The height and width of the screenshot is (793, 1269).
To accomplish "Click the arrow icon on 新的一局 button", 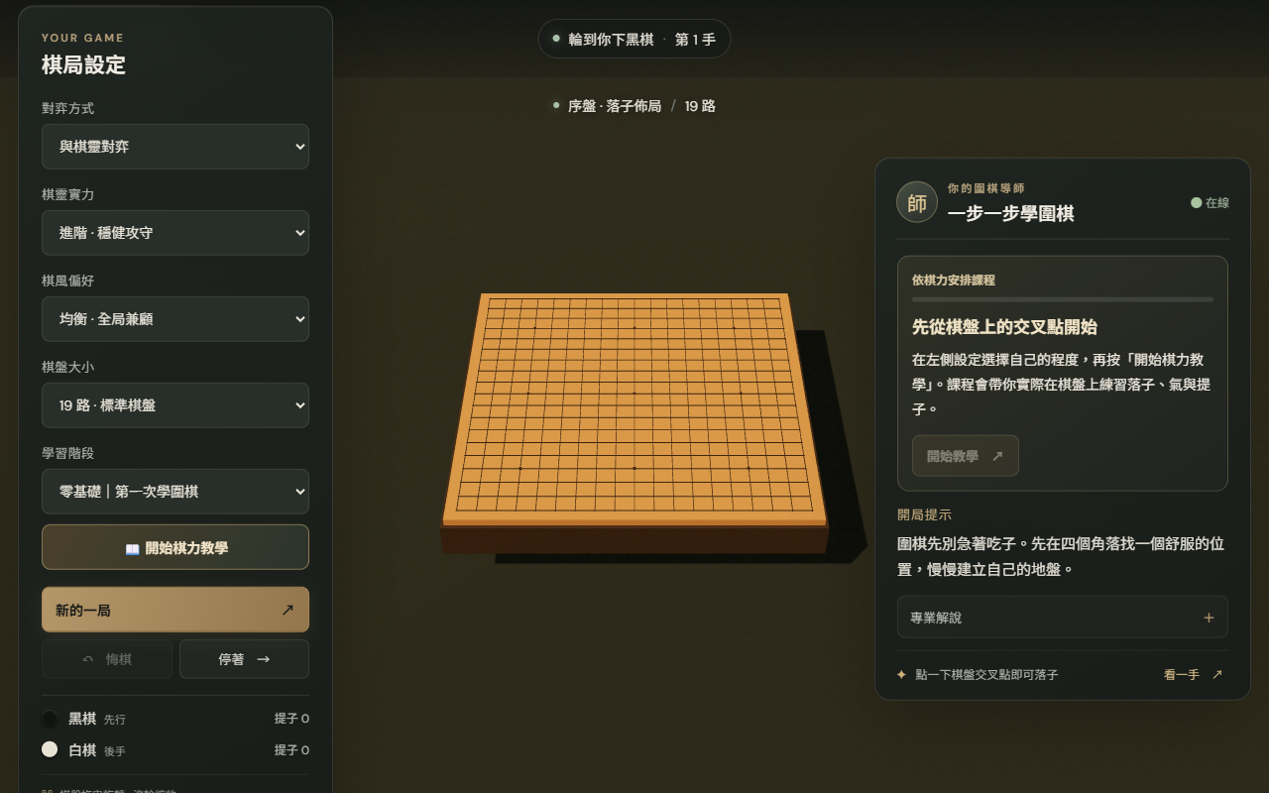I will coord(288,610).
